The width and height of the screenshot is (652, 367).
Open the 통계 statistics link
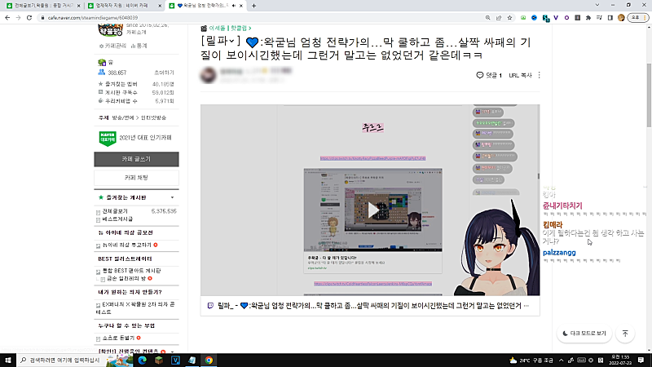tap(139, 46)
